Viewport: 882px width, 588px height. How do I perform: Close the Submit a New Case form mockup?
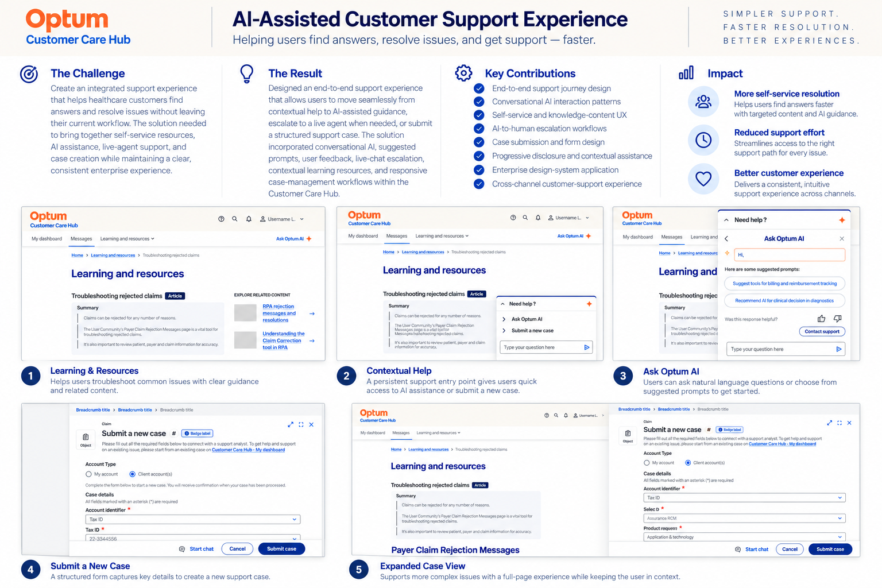click(x=311, y=424)
